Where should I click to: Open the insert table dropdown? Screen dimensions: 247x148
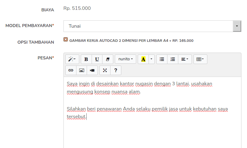click(x=200, y=59)
